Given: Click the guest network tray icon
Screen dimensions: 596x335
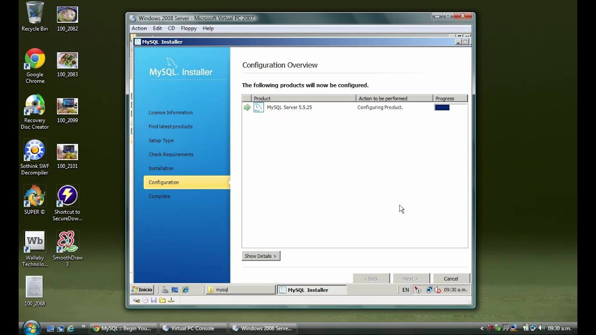Looking at the screenshot, I should tap(429, 290).
